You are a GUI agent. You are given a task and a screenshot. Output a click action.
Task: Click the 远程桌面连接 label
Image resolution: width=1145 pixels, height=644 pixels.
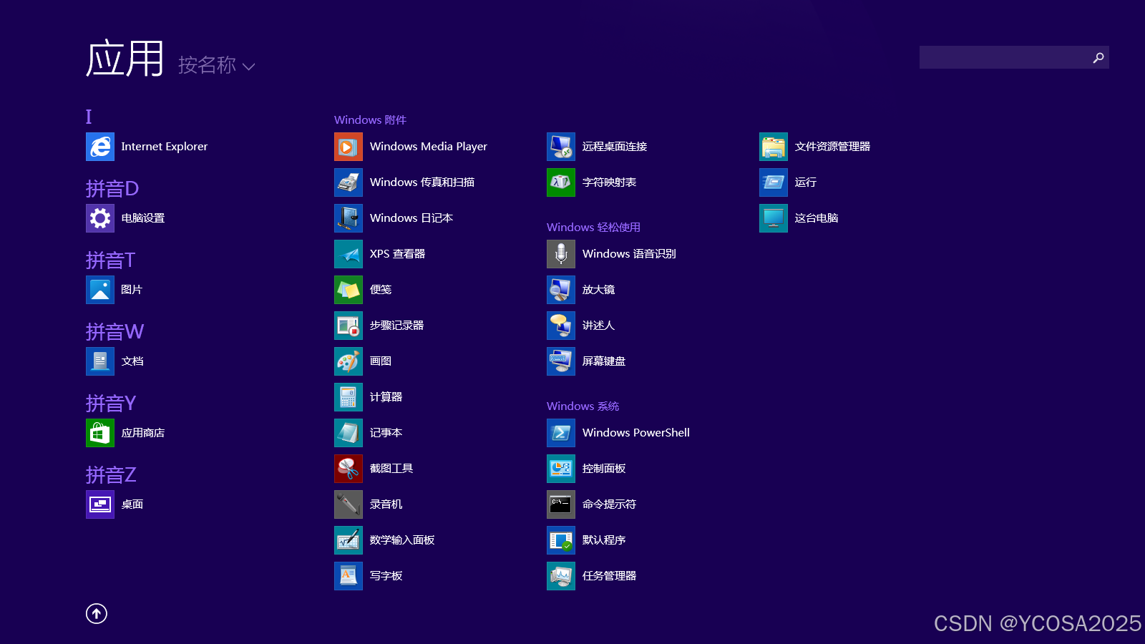coord(615,147)
